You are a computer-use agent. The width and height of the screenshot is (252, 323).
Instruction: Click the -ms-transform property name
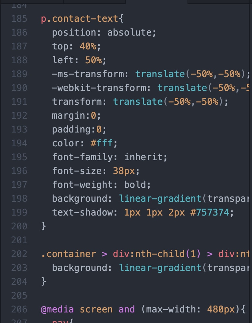pos(88,74)
